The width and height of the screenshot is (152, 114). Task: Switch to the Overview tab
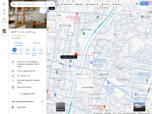coord(18,43)
